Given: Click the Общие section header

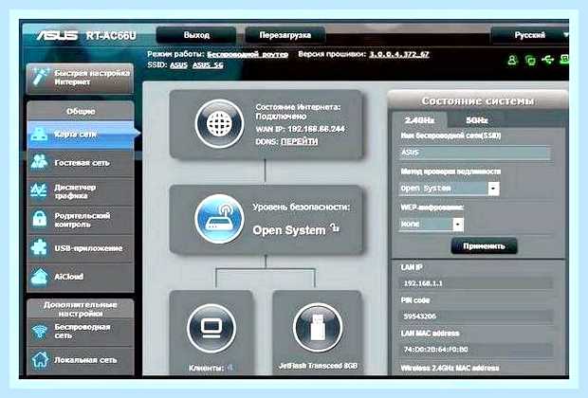Looking at the screenshot, I should point(81,111).
